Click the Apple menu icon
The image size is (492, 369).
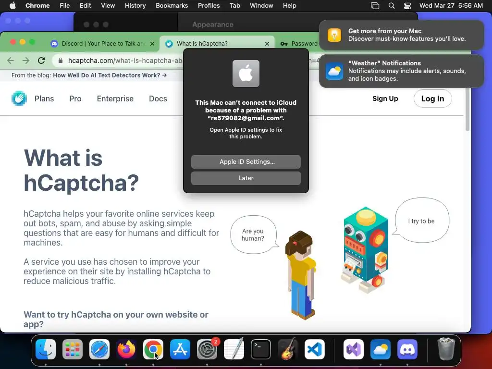point(12,5)
